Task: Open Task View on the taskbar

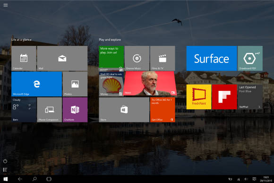Action: pos(49,179)
